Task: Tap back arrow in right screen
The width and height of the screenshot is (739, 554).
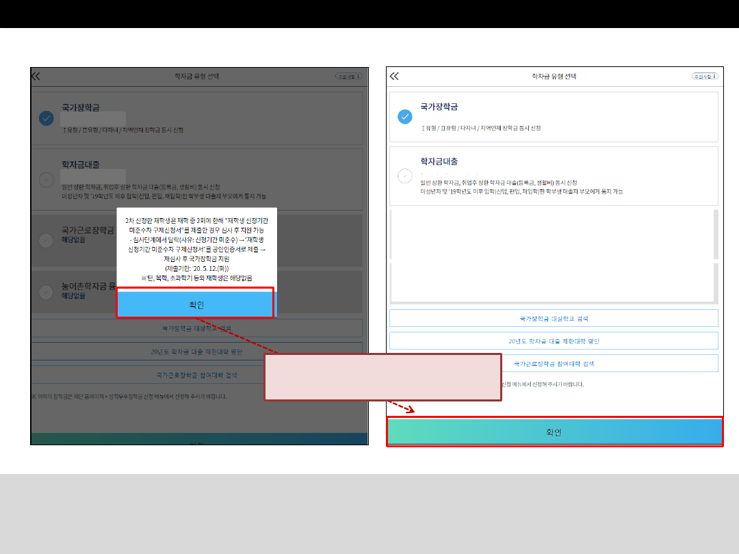Action: (394, 77)
